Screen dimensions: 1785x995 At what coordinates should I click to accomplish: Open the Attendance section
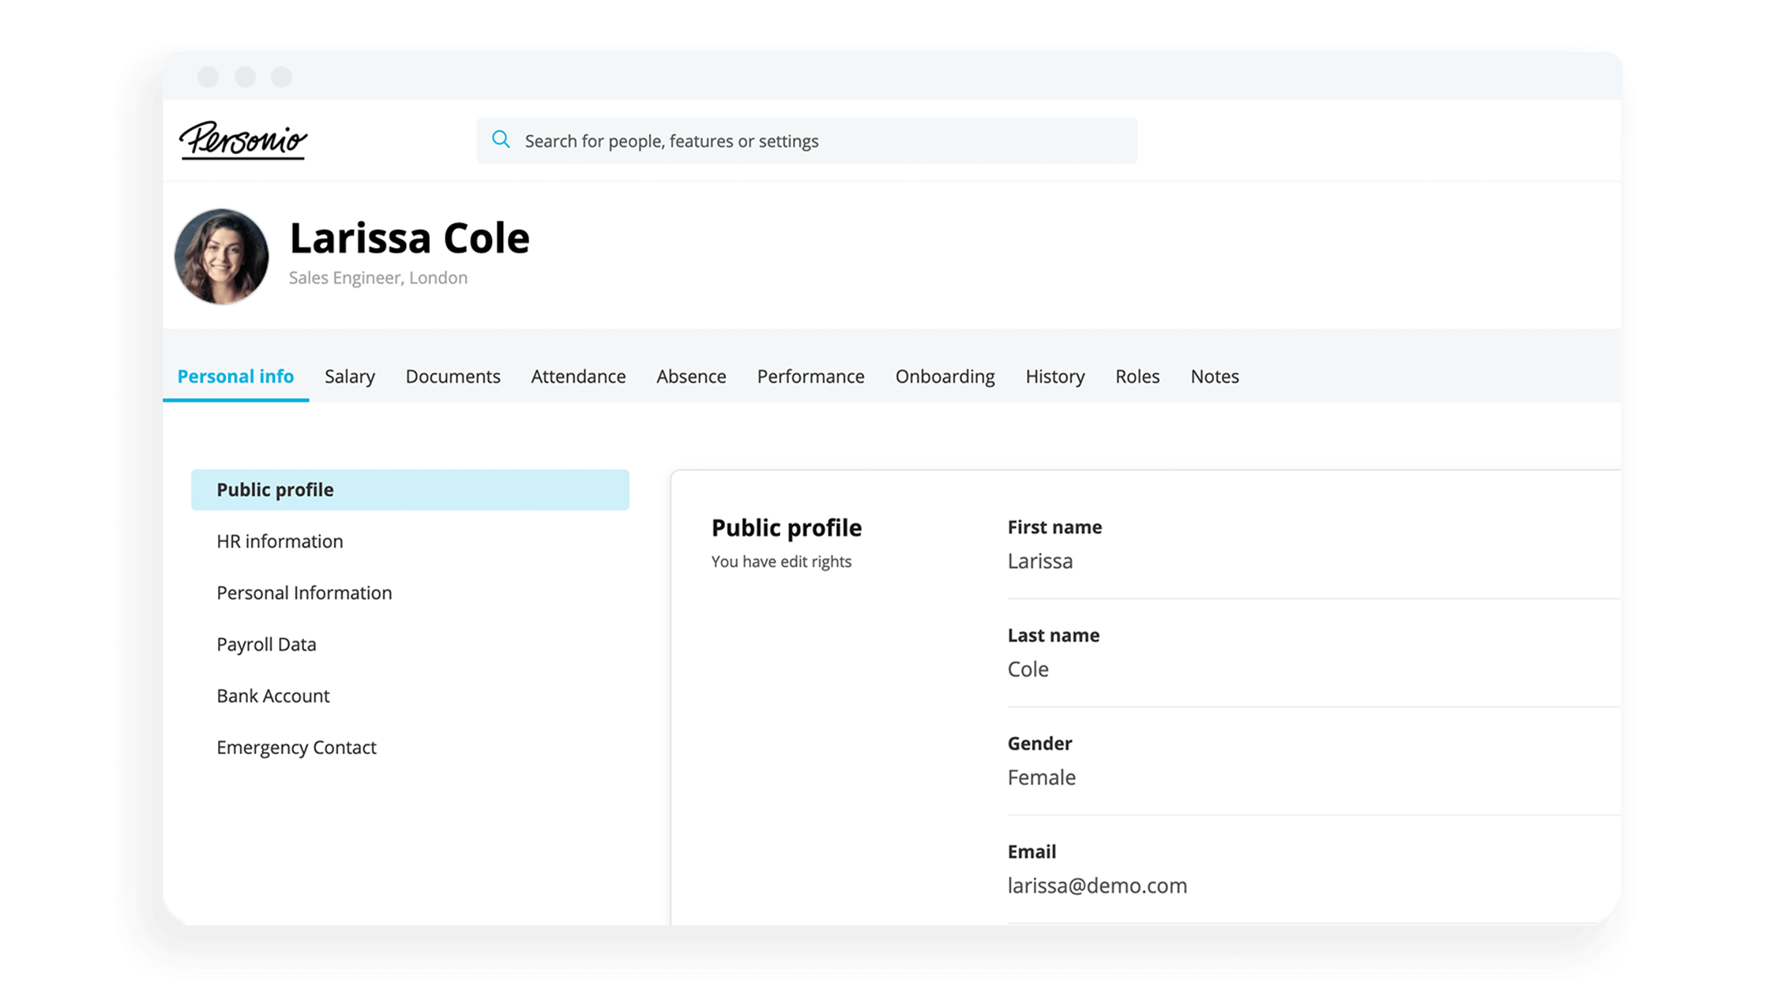click(x=577, y=376)
